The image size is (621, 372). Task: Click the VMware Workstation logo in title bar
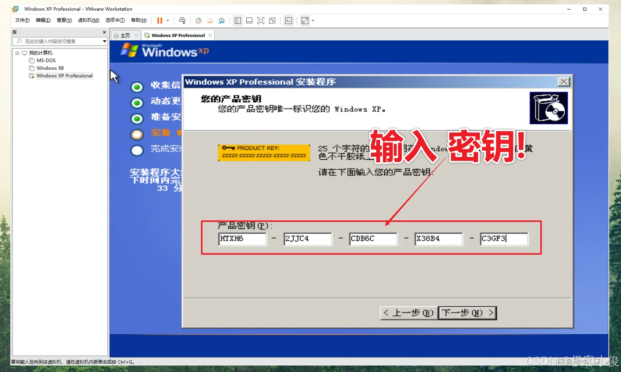15,9
